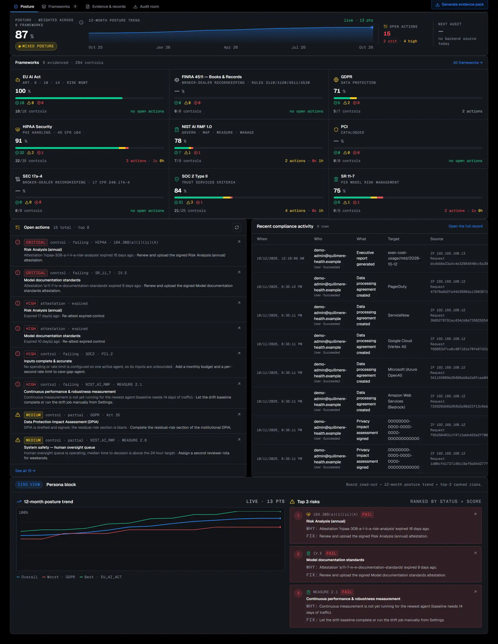Viewport: 498px width, 644px height.
Task: Open Top risk 2 IV.E detail arrow
Action: pyautogui.click(x=475, y=553)
